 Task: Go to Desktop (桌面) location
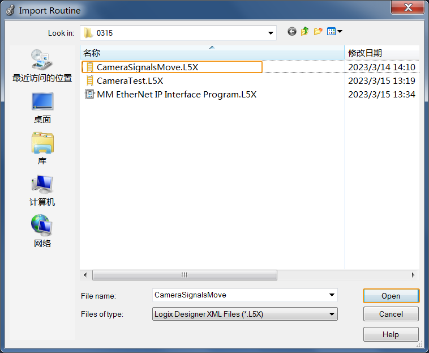click(x=42, y=108)
